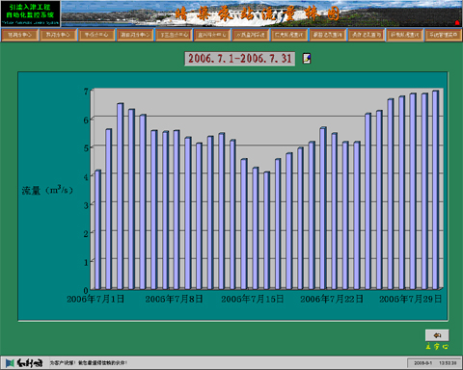Click the lowest mid-month bar near value 4
463x370 pixels.
pos(266,230)
